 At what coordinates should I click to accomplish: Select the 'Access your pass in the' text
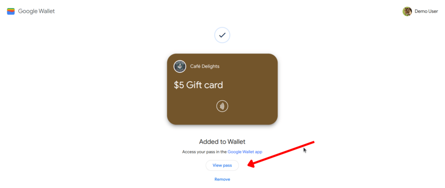205,152
